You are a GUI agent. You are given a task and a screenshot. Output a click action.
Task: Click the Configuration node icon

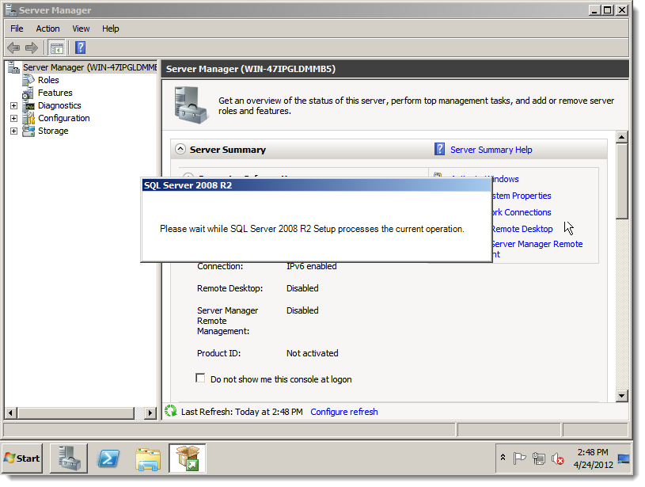pyautogui.click(x=28, y=119)
